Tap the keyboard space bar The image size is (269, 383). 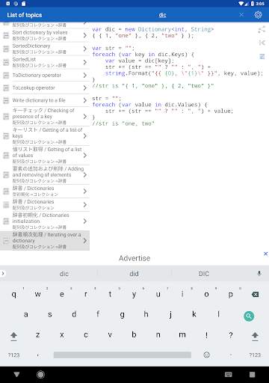(123, 355)
